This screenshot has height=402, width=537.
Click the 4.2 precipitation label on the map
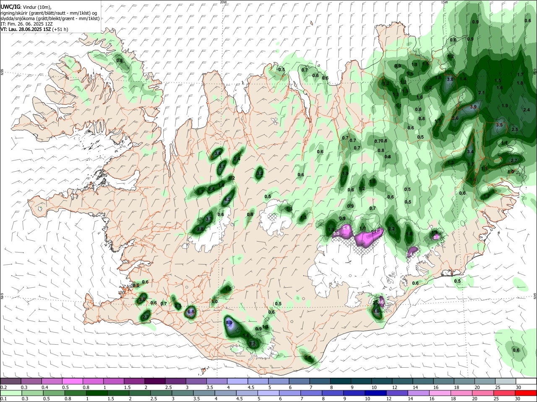pos(228,200)
